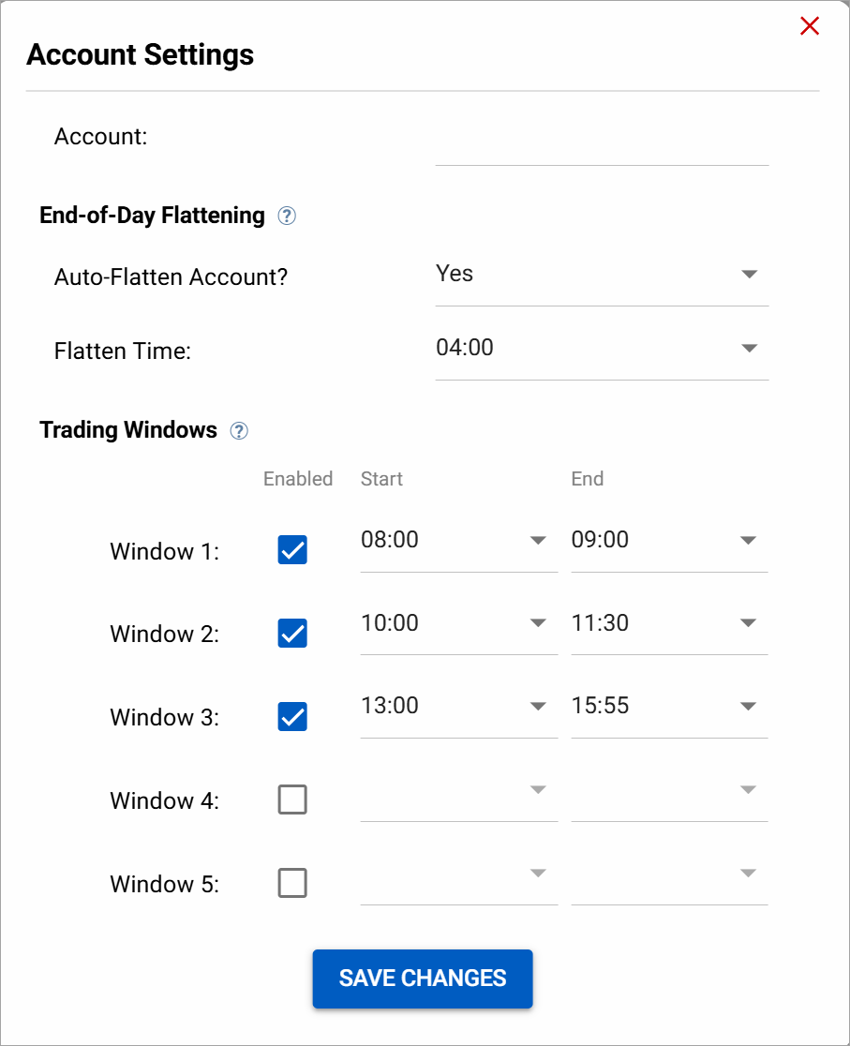Enable Window 4 trading window
This screenshot has height=1046, width=850.
(x=291, y=799)
